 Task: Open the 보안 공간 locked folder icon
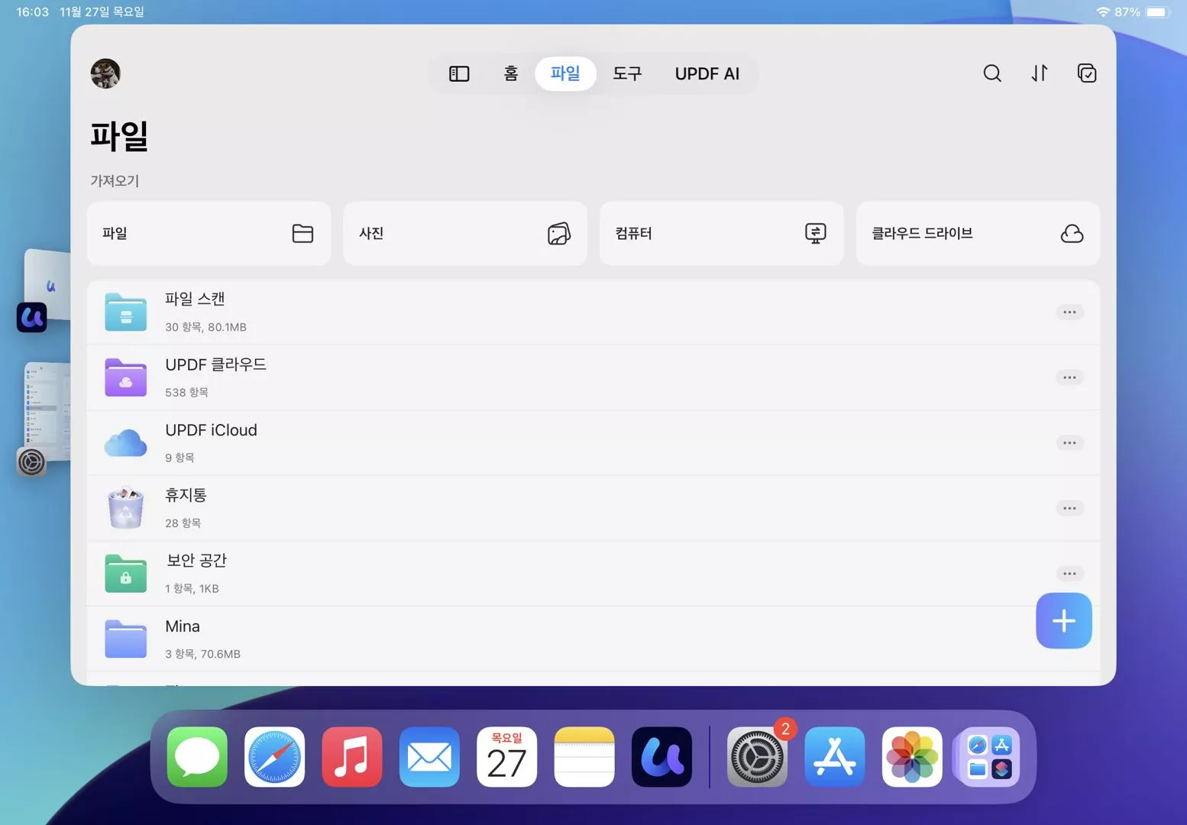(126, 574)
